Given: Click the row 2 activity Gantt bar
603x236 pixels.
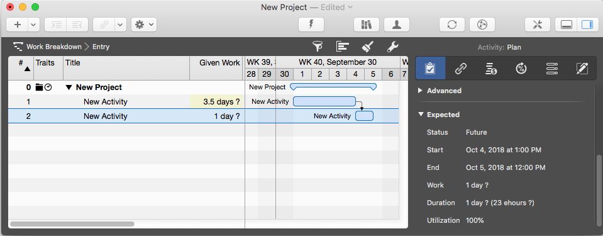Looking at the screenshot, I should (x=364, y=116).
